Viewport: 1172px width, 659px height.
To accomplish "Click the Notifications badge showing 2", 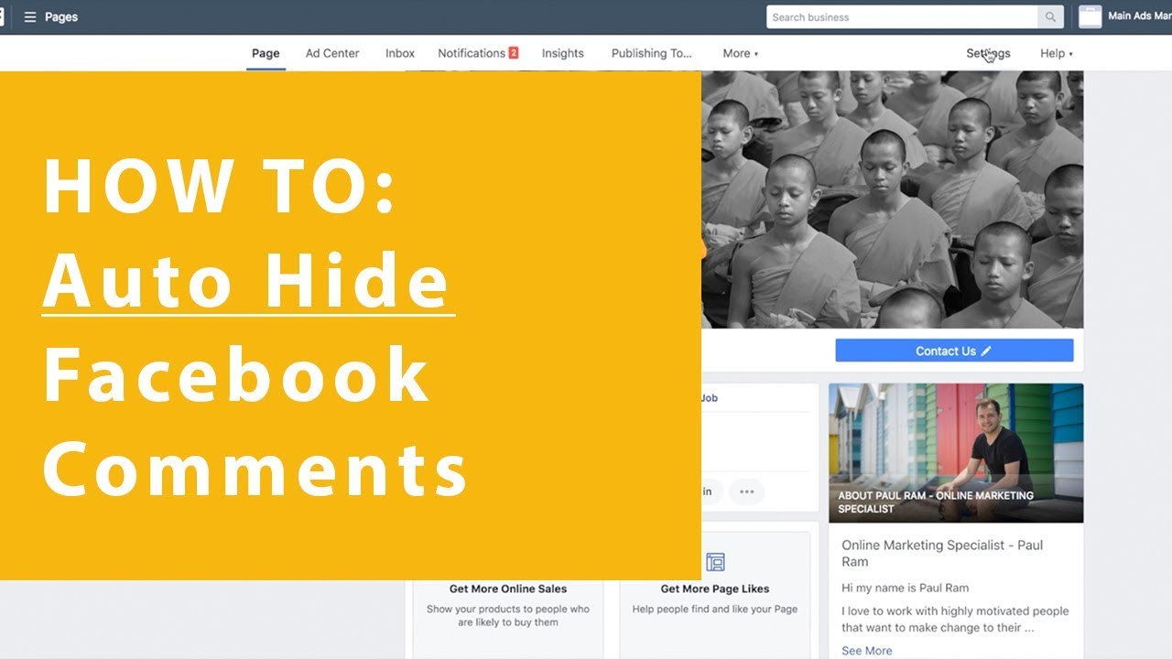I will (x=514, y=53).
